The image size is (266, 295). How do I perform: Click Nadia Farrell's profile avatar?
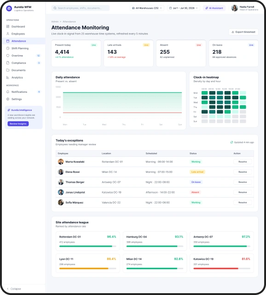click(235, 8)
